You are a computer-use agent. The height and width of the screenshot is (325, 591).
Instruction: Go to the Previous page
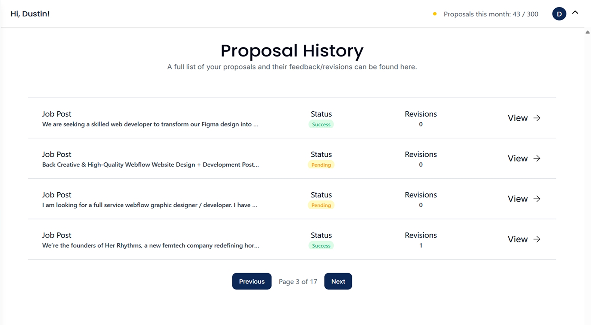point(252,281)
